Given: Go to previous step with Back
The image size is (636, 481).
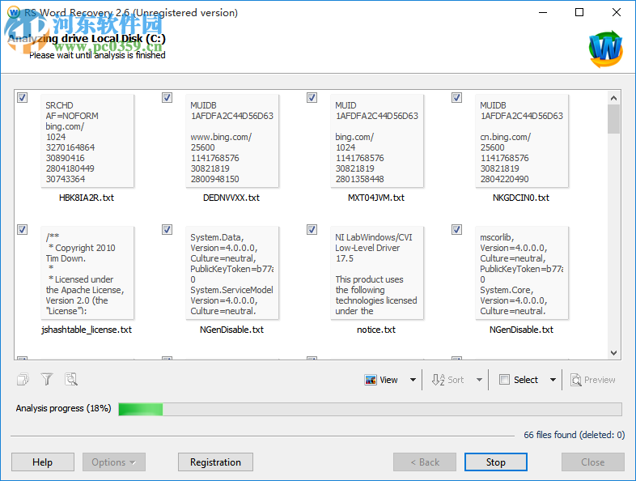Looking at the screenshot, I should (425, 462).
